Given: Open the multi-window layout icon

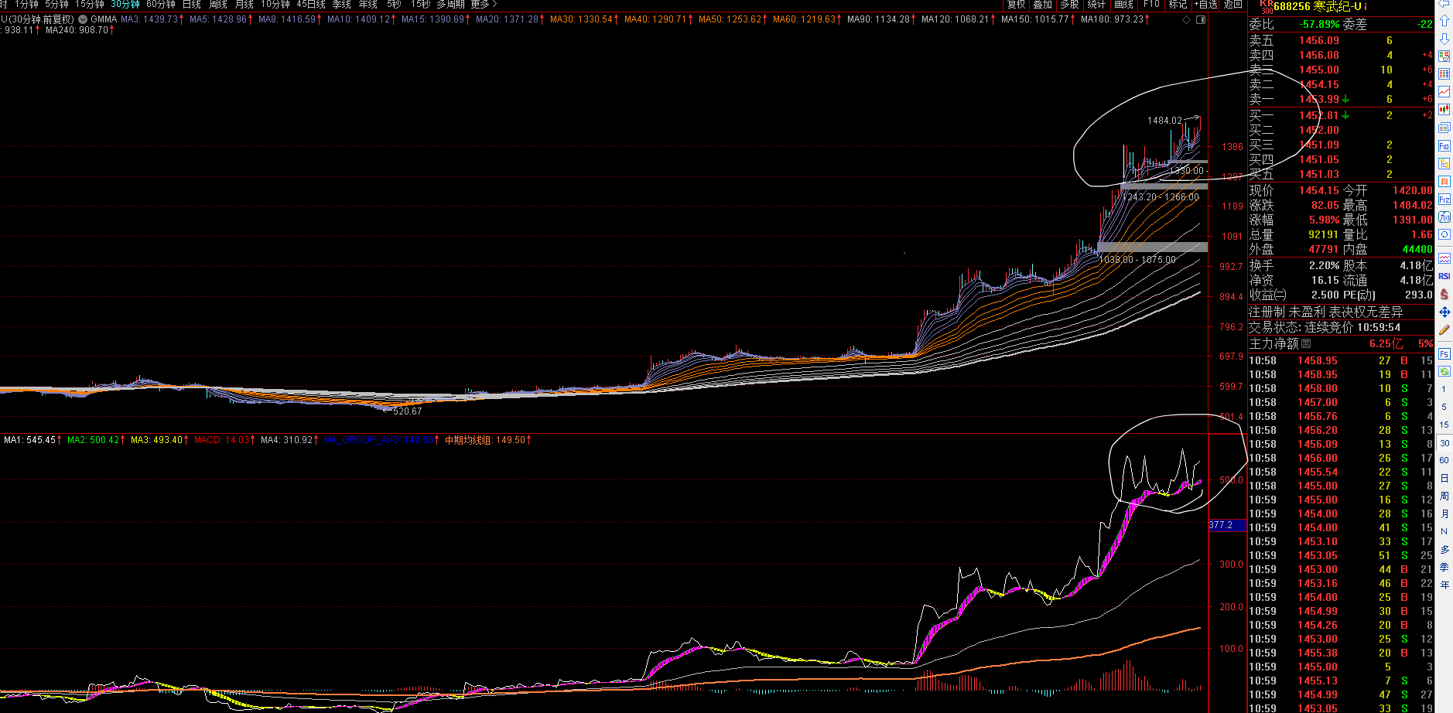Looking at the screenshot, I should tap(1444, 128).
